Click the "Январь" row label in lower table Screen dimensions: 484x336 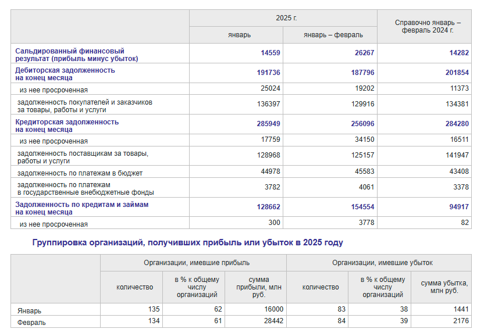tap(30, 310)
